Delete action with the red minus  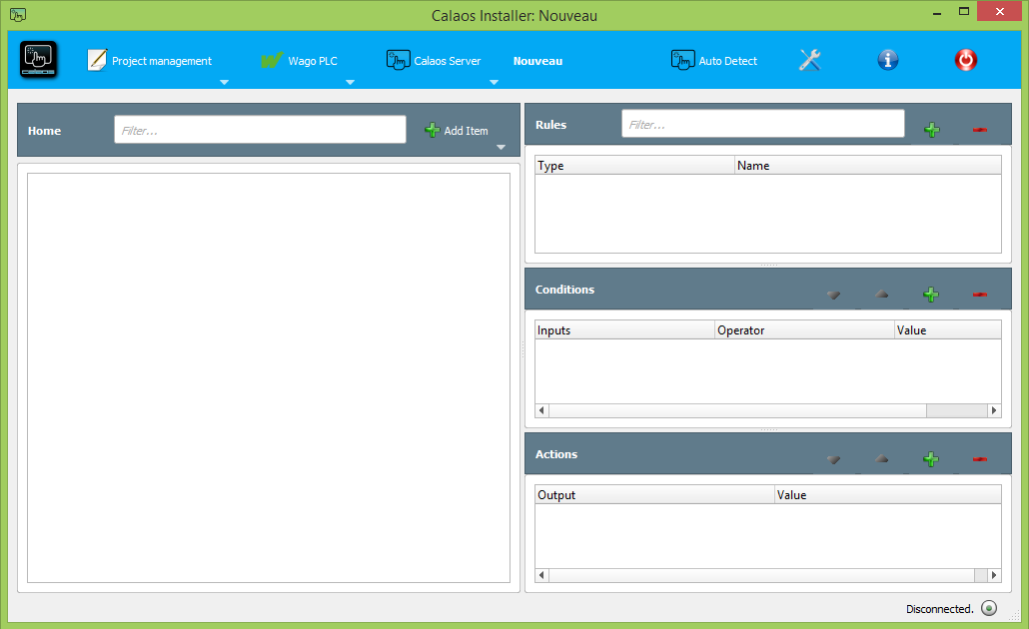[x=980, y=459]
